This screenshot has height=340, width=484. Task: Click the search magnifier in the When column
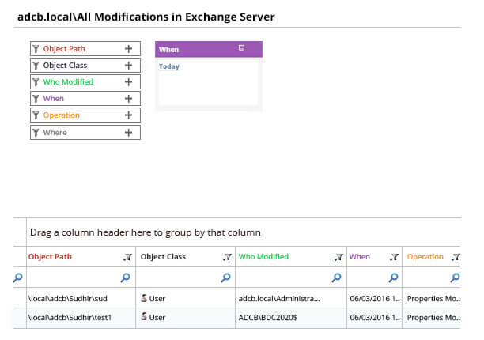[x=393, y=278]
